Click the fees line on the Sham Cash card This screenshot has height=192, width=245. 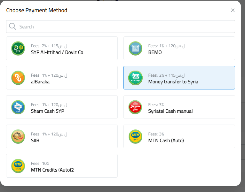[49, 104]
